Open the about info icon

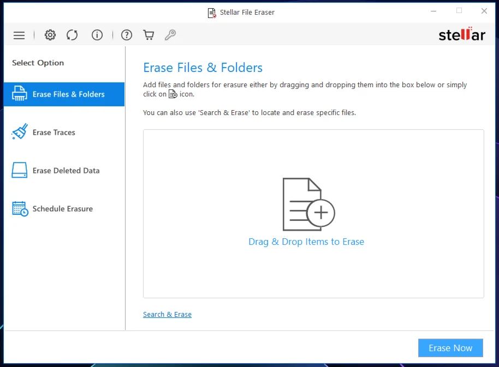coord(97,35)
